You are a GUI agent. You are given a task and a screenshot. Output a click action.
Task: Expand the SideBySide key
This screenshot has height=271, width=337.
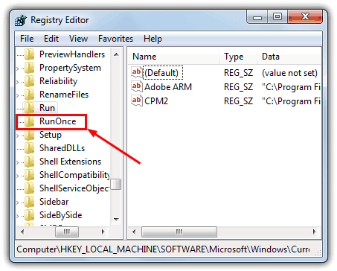point(18,216)
